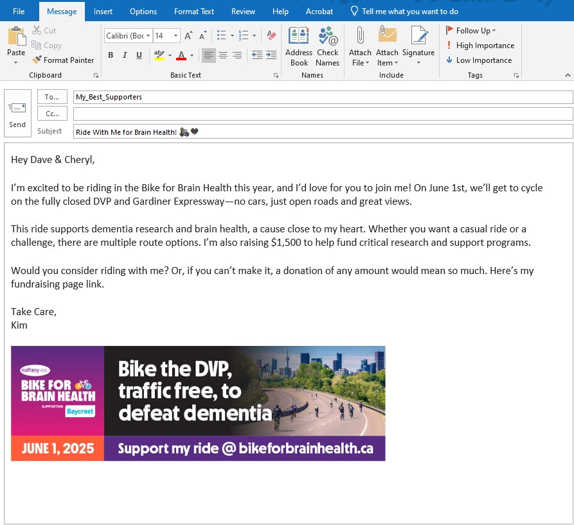
Task: Open the Paste options dropdown arrow
Action: (x=15, y=63)
